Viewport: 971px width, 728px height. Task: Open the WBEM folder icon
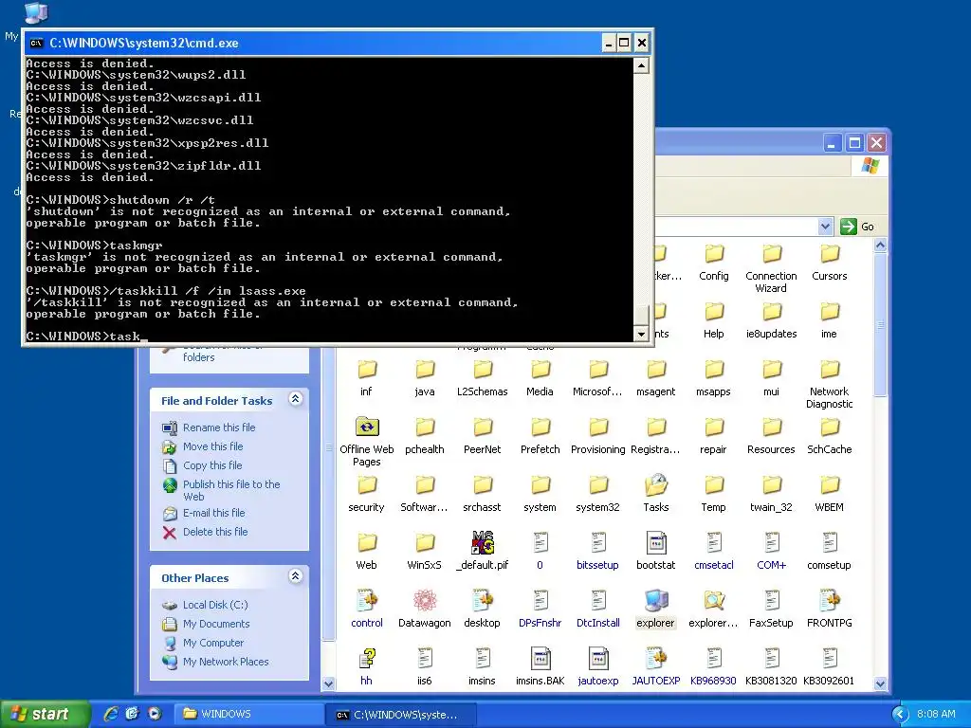[x=829, y=485]
